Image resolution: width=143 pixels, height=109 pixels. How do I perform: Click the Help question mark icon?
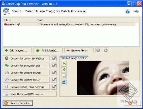128,11
